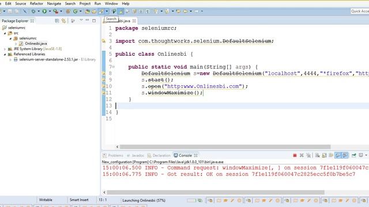Click the Search flashlight toolbar icon
This screenshot has height=207, width=369.
pos(101,11)
